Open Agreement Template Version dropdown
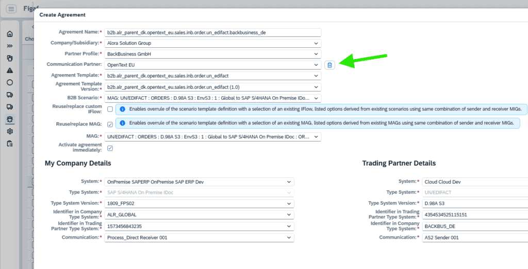The width and height of the screenshot is (528, 269). tap(213, 87)
